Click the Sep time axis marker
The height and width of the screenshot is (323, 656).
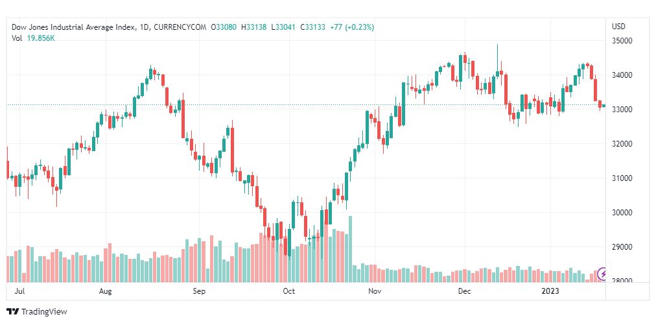click(199, 292)
